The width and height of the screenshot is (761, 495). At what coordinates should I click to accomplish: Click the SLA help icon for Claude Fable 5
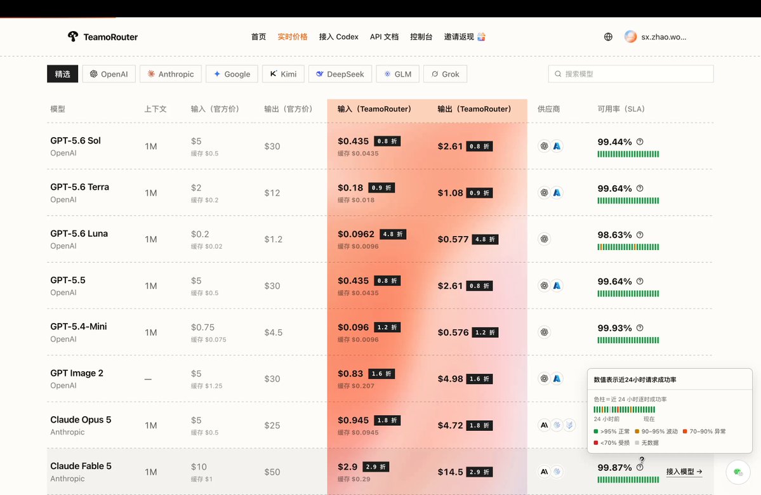(x=640, y=467)
